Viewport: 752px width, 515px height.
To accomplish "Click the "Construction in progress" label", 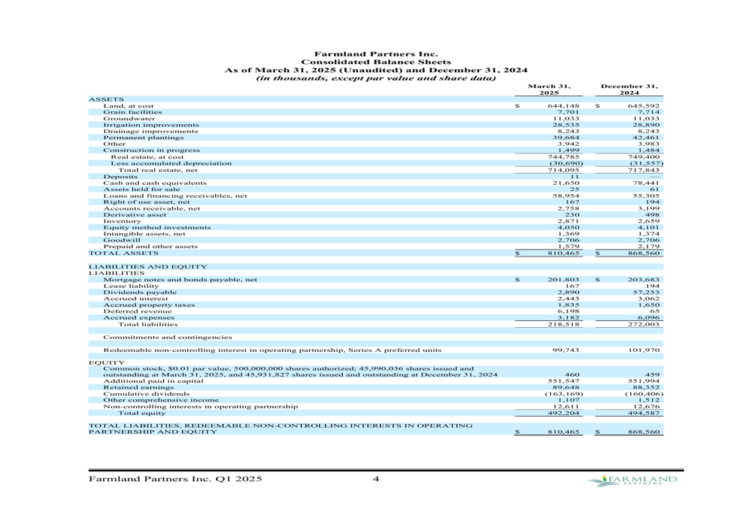I will [x=152, y=150].
